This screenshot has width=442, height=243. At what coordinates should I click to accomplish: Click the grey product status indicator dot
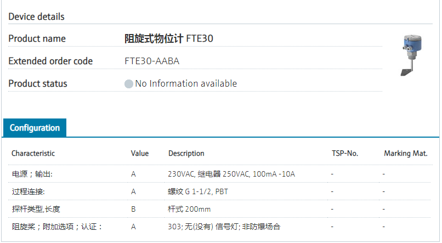point(129,84)
